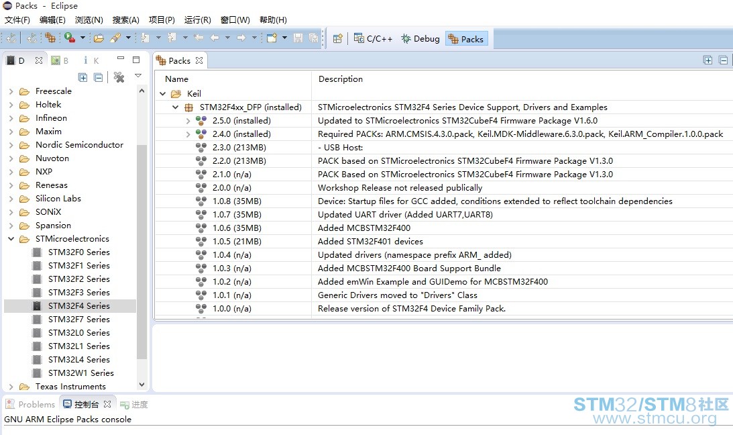Open the External Tools dropdown arrow
Viewport: 733px width, 435px height.
click(x=82, y=38)
